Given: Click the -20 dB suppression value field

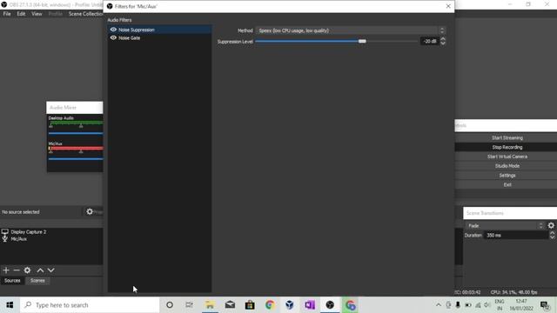Looking at the screenshot, I should (429, 41).
